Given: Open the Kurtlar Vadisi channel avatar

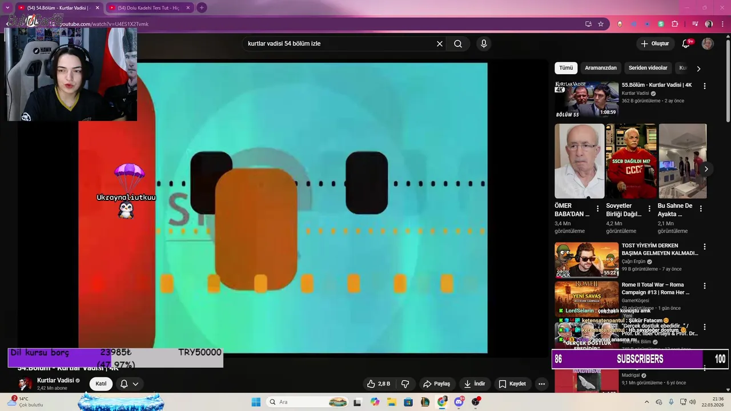Looking at the screenshot, I should click(25, 384).
